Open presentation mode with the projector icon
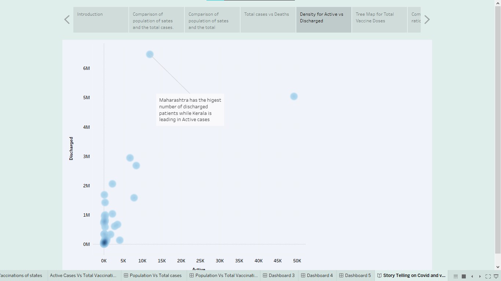501x281 pixels. [496, 276]
